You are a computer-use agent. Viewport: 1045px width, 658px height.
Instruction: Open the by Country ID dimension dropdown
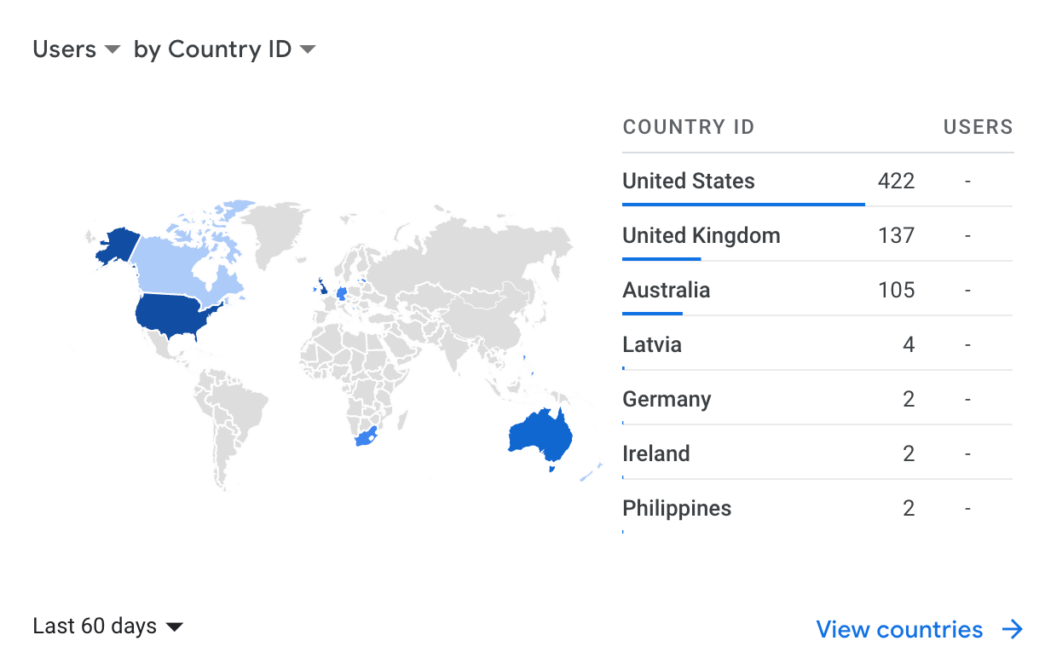click(x=225, y=49)
